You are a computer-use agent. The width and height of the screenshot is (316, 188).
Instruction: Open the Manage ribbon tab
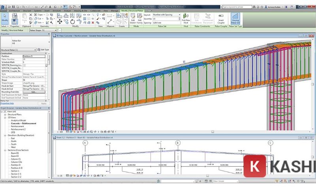click(115, 11)
